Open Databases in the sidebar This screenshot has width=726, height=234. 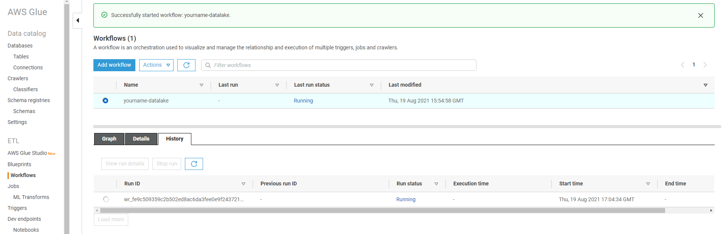tap(20, 46)
